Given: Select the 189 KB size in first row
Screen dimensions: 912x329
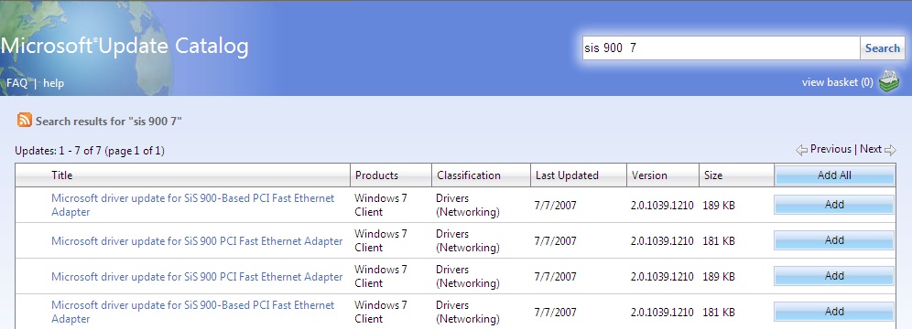Looking at the screenshot, I should (x=718, y=206).
